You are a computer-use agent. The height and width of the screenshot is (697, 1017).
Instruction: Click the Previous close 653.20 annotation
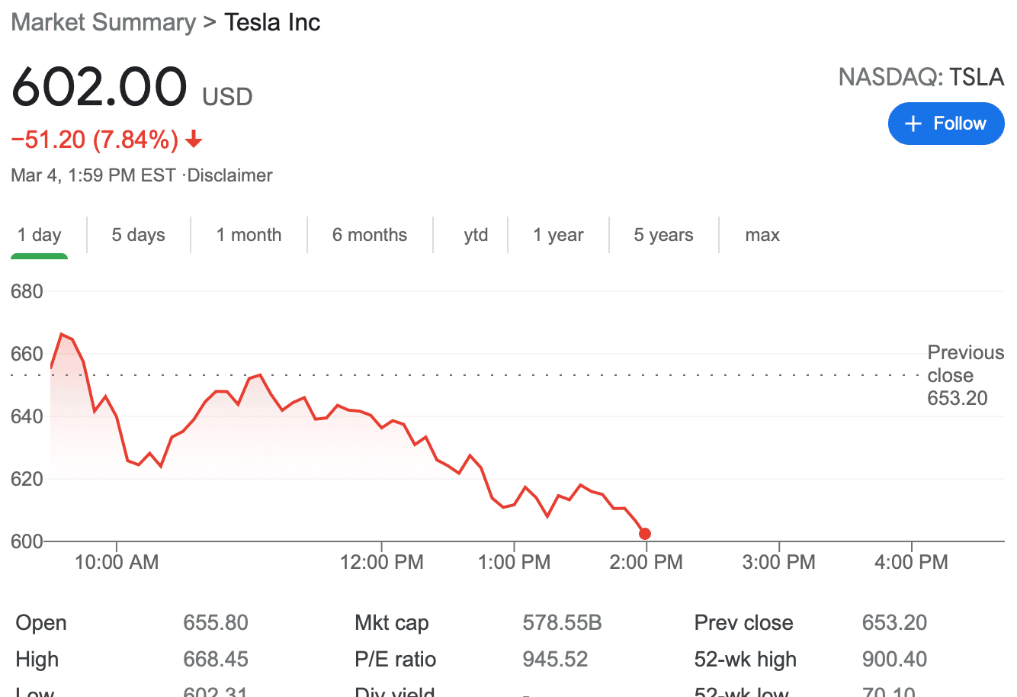coord(965,375)
